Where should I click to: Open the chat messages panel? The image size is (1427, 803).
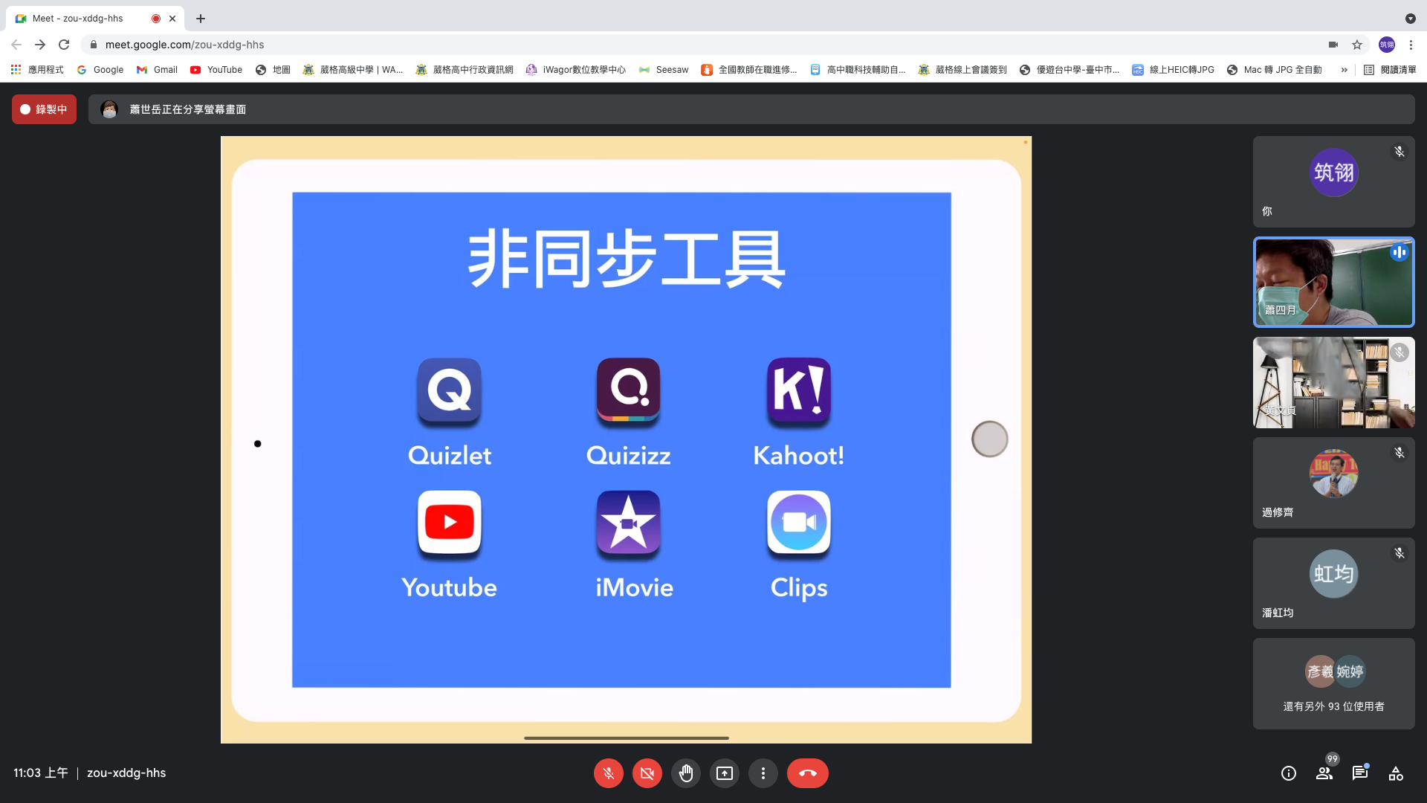(x=1359, y=773)
